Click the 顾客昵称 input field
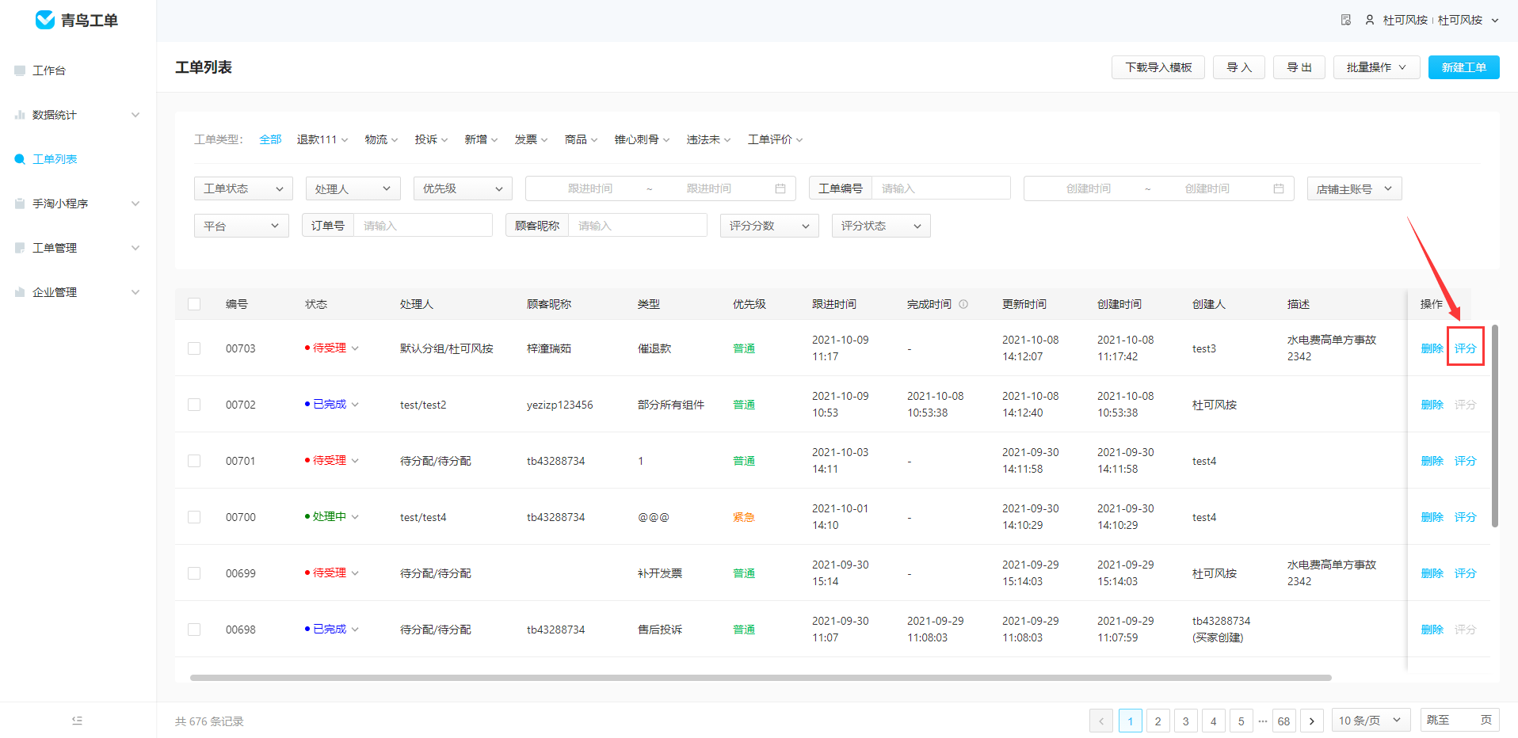Screen dimensions: 1518x738 coord(637,226)
